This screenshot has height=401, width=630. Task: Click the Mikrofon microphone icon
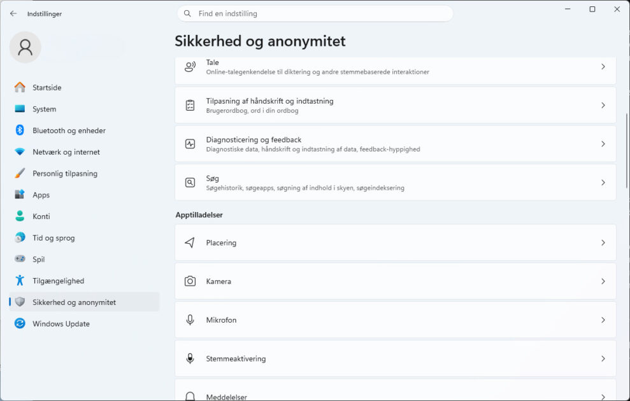190,320
